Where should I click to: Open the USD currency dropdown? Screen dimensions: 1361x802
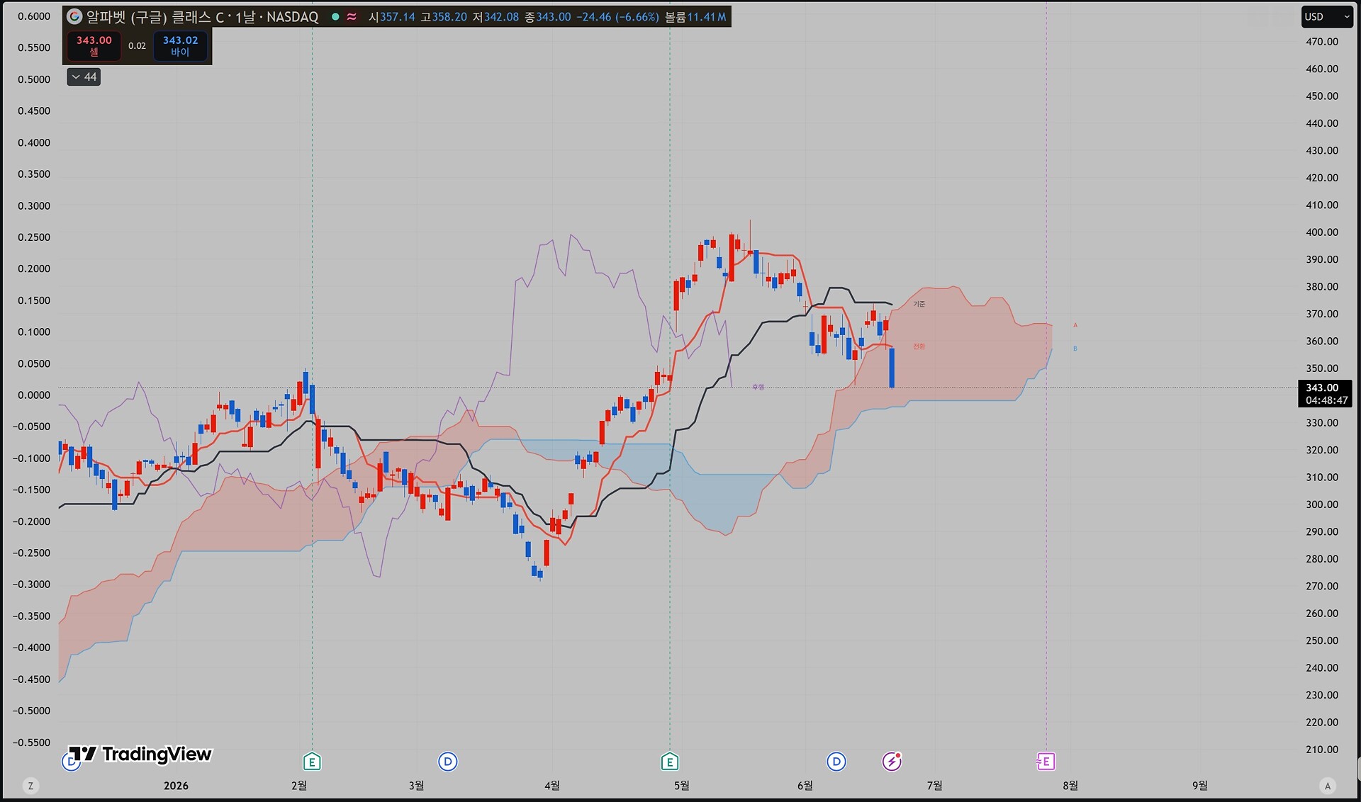click(x=1327, y=16)
